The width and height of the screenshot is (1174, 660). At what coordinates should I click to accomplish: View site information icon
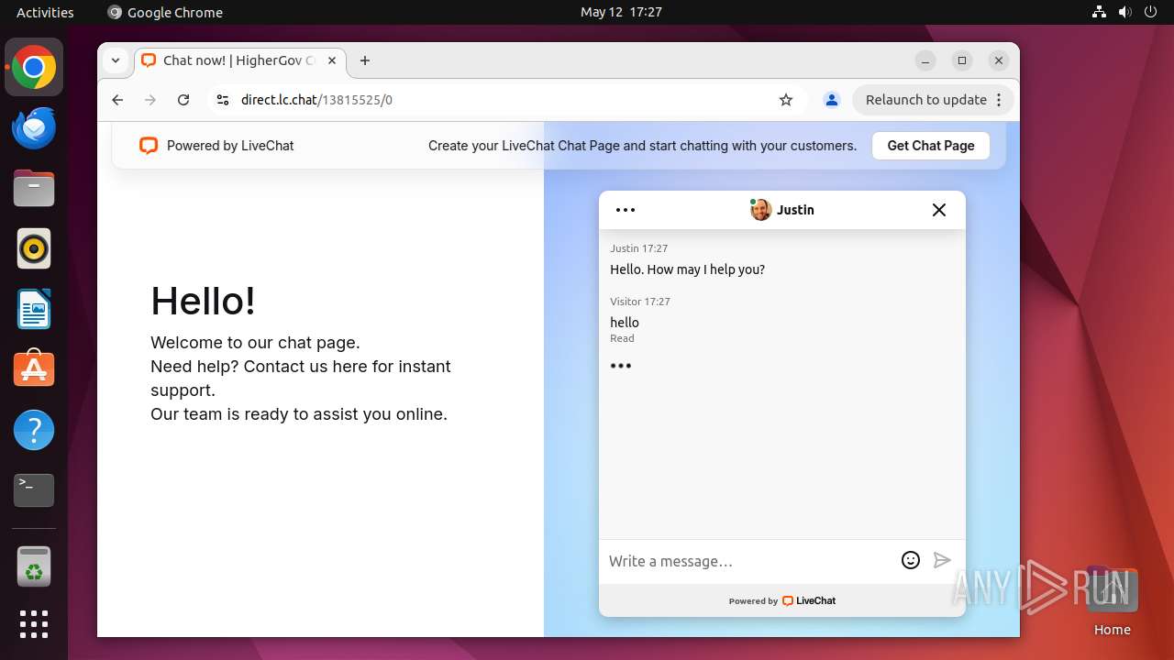[x=222, y=100]
